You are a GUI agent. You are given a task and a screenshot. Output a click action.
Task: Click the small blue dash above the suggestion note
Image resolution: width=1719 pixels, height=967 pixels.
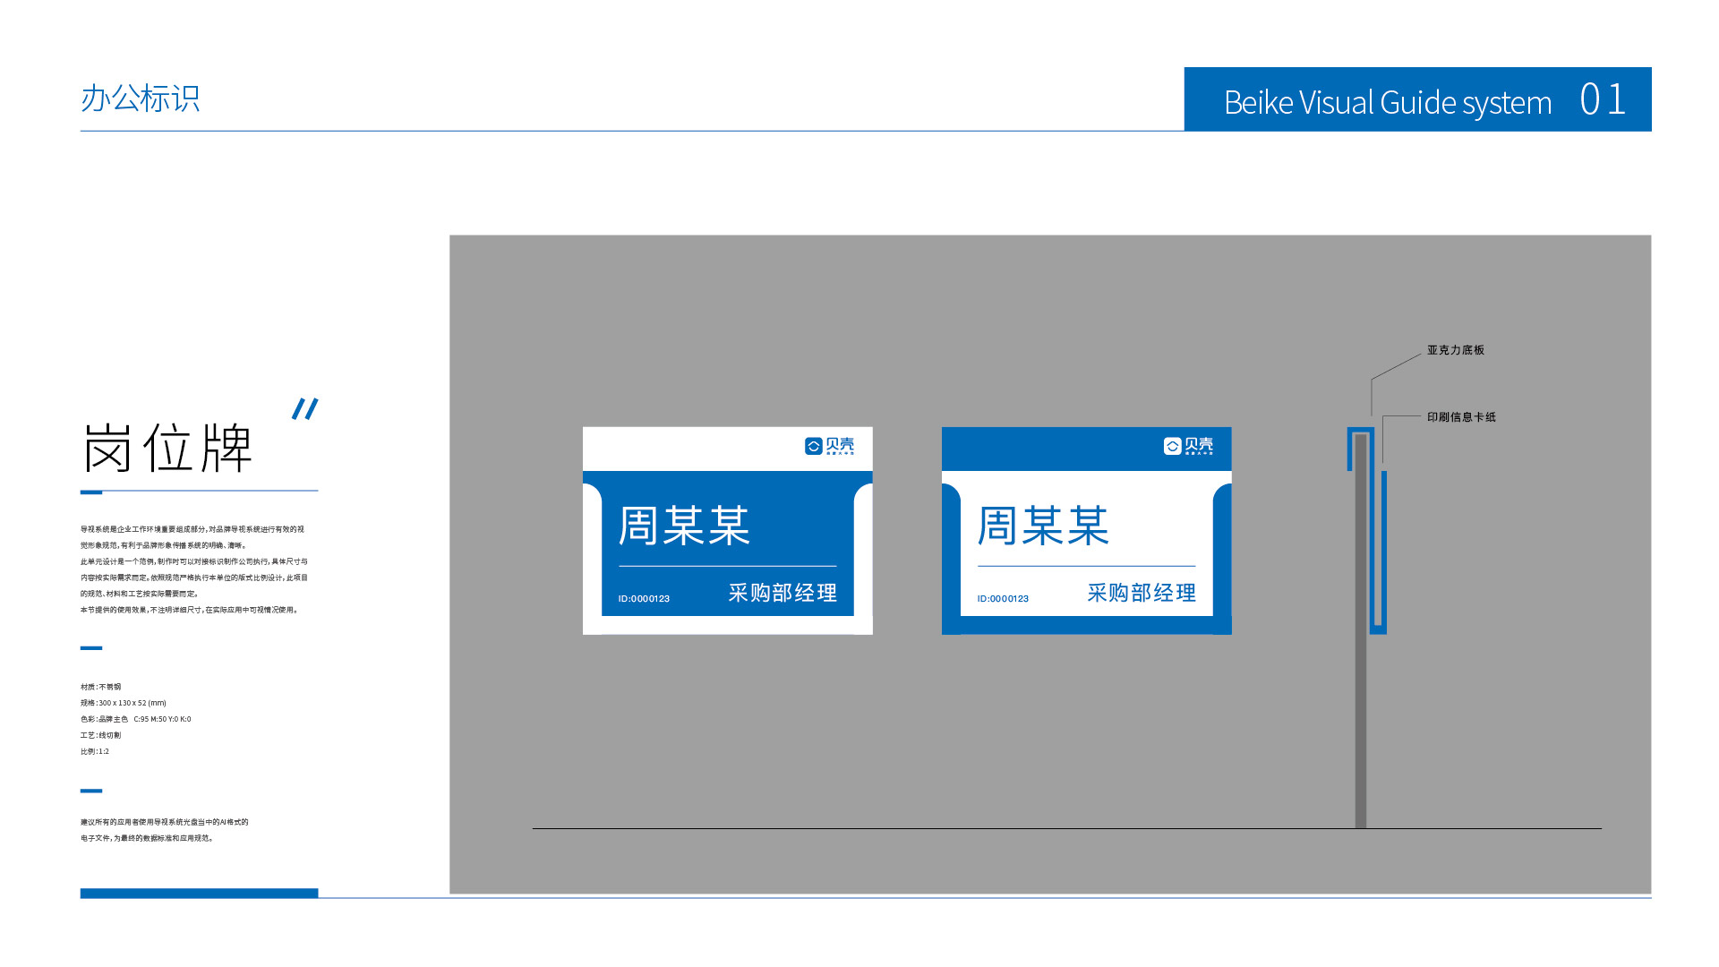91,791
